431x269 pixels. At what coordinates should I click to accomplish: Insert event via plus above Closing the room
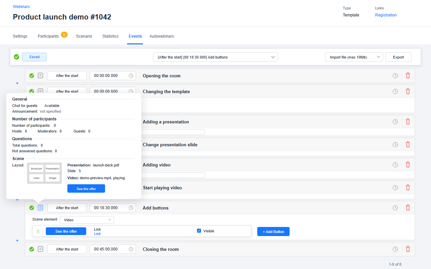17,241
